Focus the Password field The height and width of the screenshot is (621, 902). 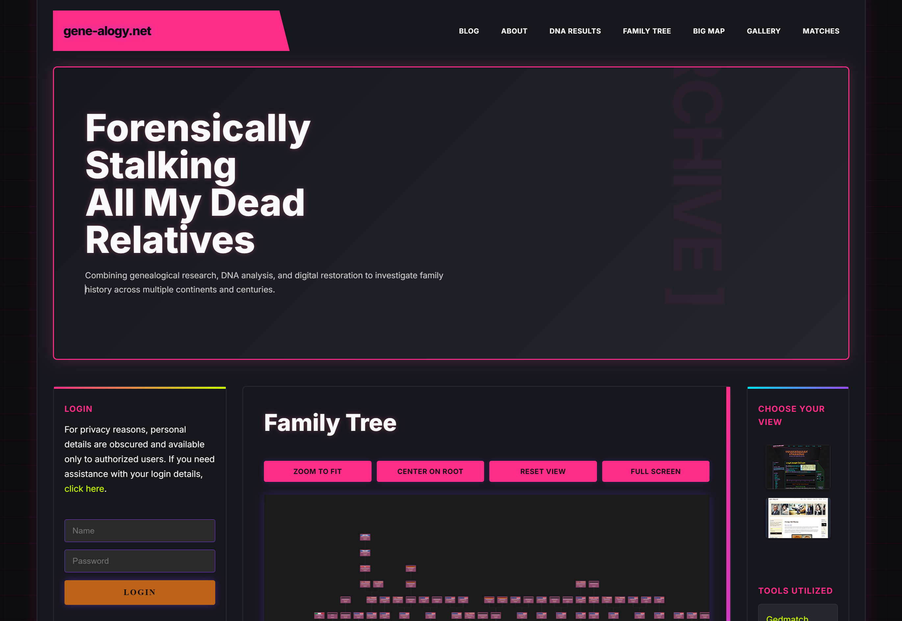(x=140, y=561)
